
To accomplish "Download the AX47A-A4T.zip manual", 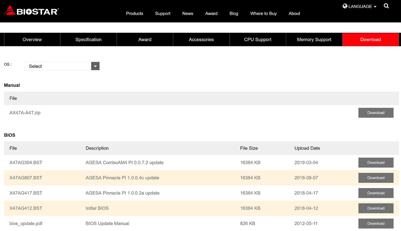I will click(x=376, y=113).
